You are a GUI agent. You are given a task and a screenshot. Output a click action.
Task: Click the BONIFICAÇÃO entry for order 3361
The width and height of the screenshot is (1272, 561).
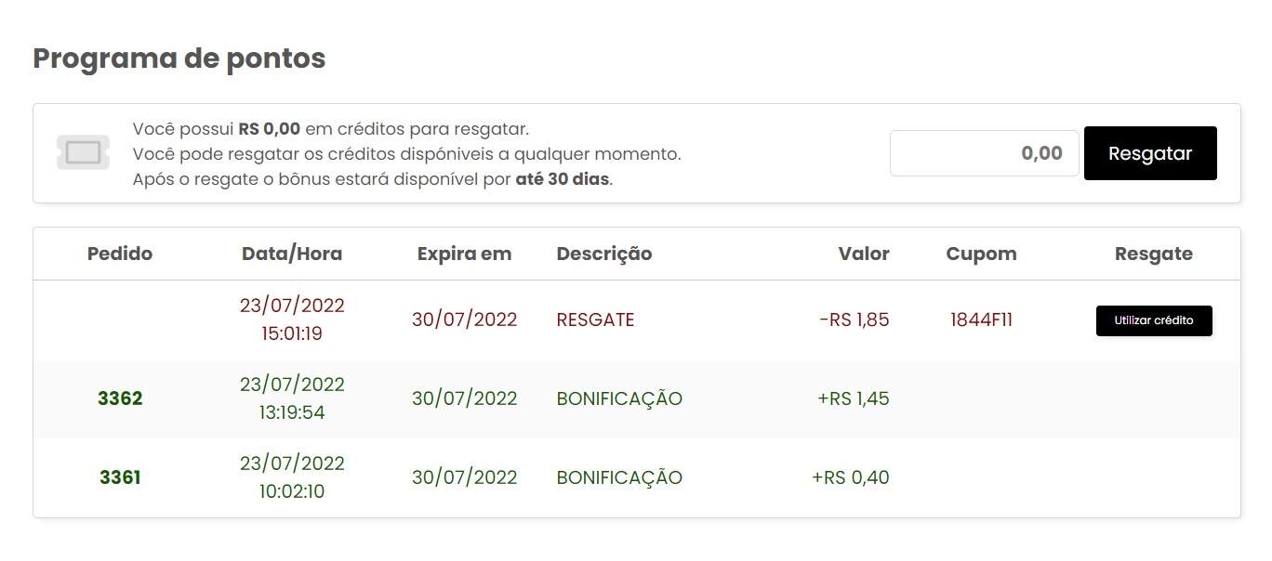[619, 477]
